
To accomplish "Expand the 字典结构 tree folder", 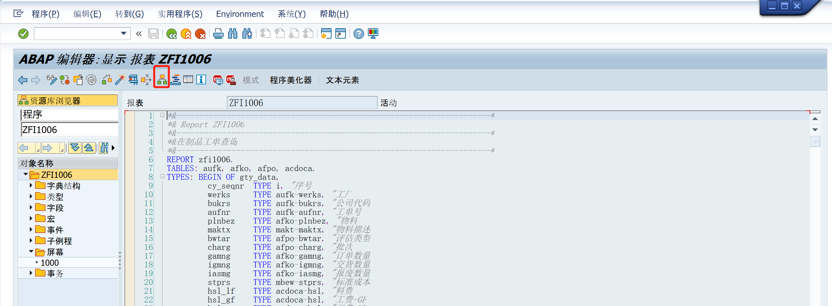I will pyautogui.click(x=31, y=185).
